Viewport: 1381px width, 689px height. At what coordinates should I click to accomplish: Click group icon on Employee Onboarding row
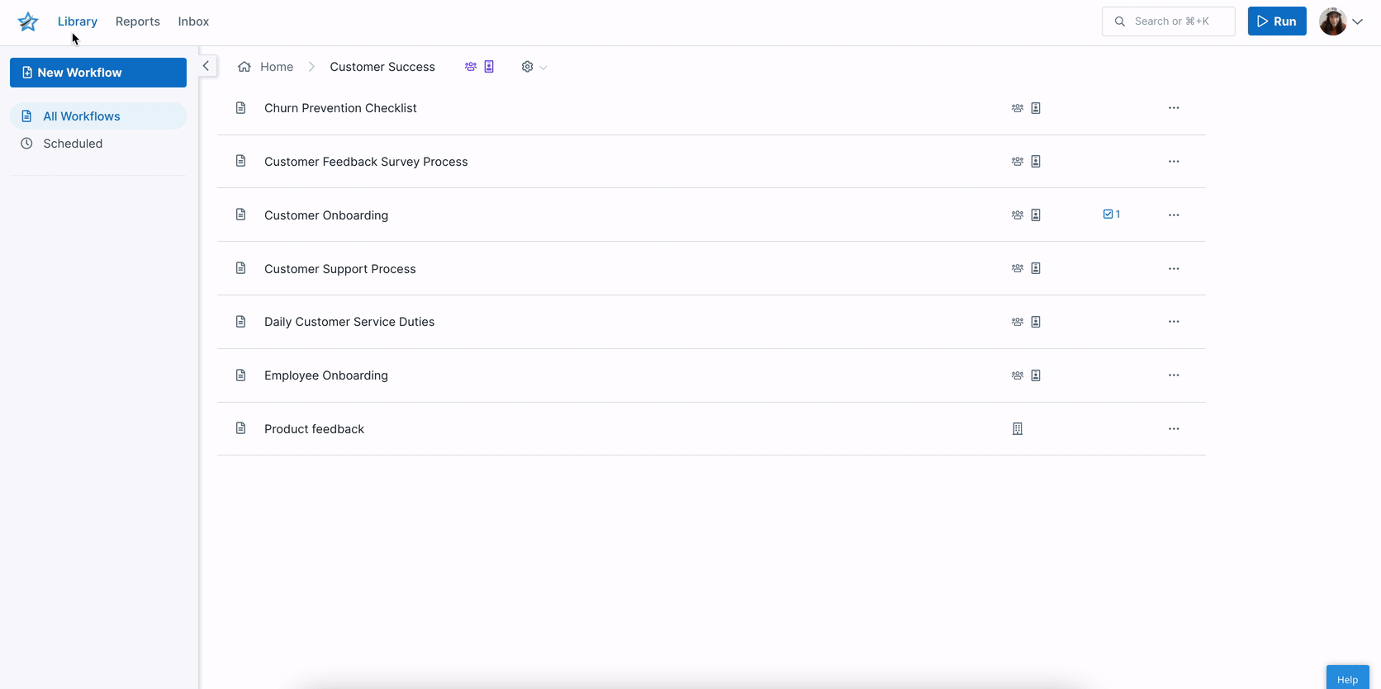(1018, 375)
